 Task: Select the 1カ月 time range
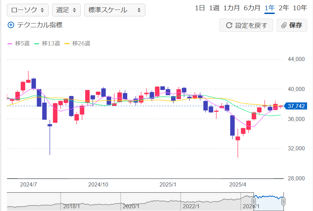(231, 8)
